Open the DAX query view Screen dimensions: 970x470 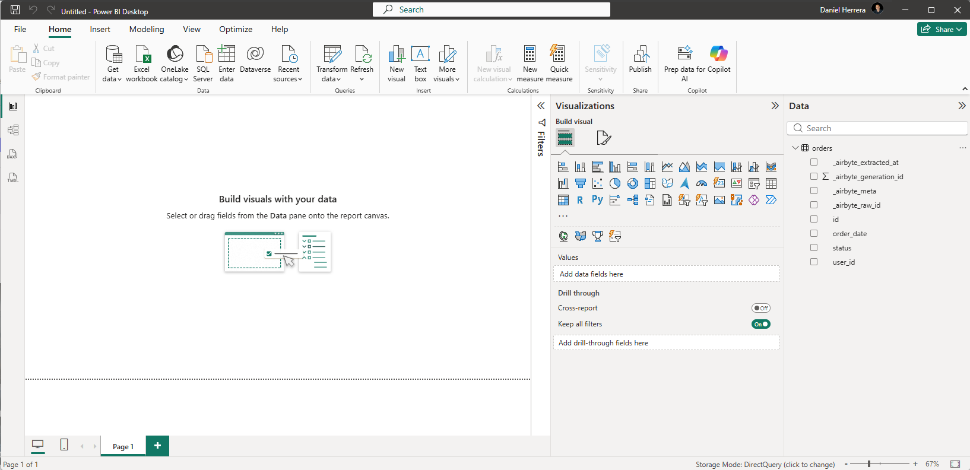coord(12,154)
